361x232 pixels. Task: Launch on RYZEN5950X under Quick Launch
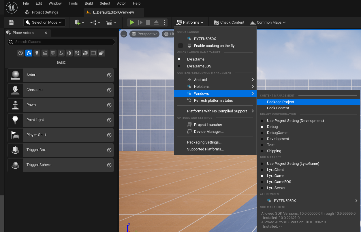pos(215,39)
